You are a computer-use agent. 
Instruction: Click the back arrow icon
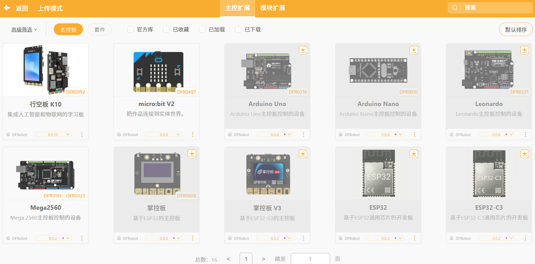coord(7,8)
